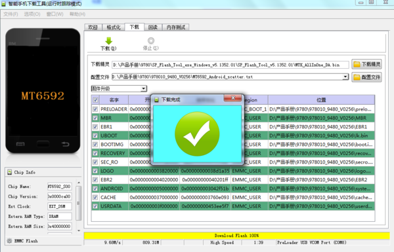
Task: Uncheck the PRELOADER partition checkbox
Action: click(95, 109)
